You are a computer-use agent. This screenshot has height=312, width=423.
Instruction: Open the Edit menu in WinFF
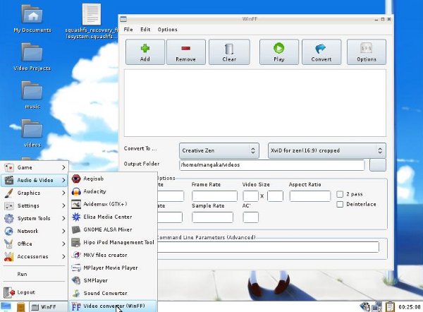click(145, 30)
